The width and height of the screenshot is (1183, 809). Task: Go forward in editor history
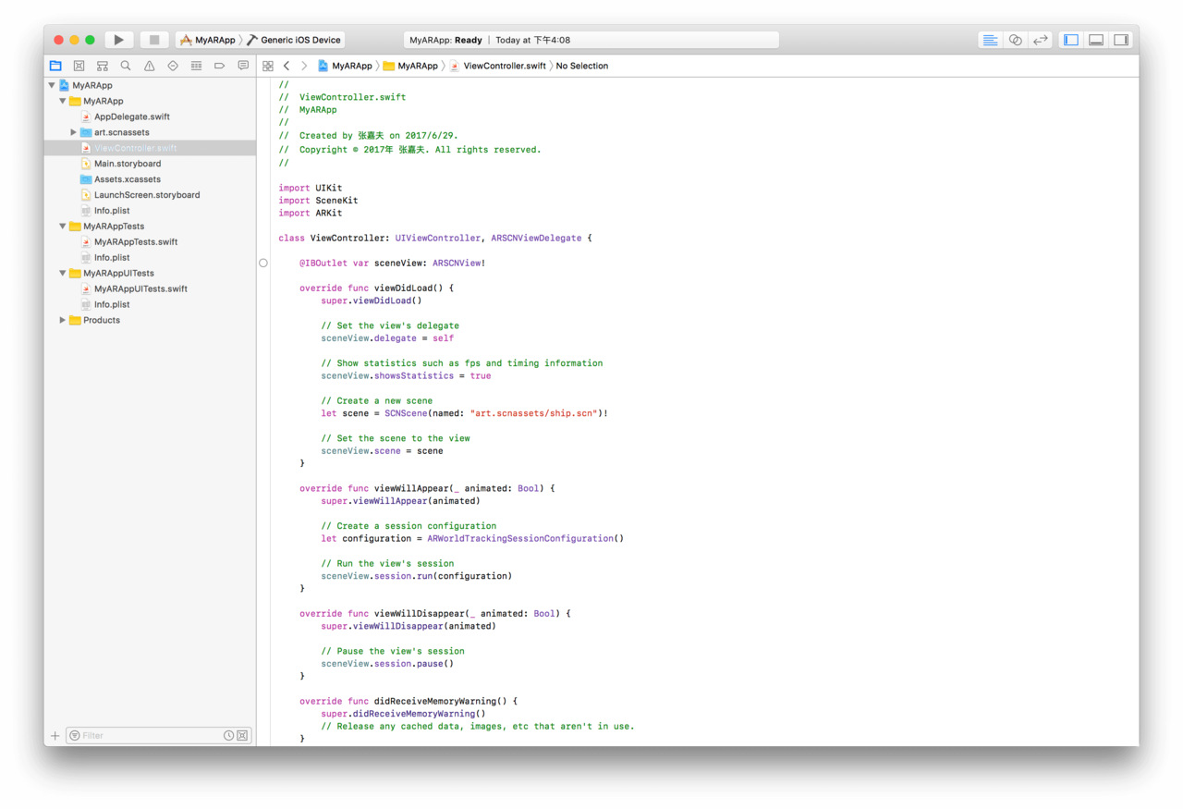click(304, 66)
